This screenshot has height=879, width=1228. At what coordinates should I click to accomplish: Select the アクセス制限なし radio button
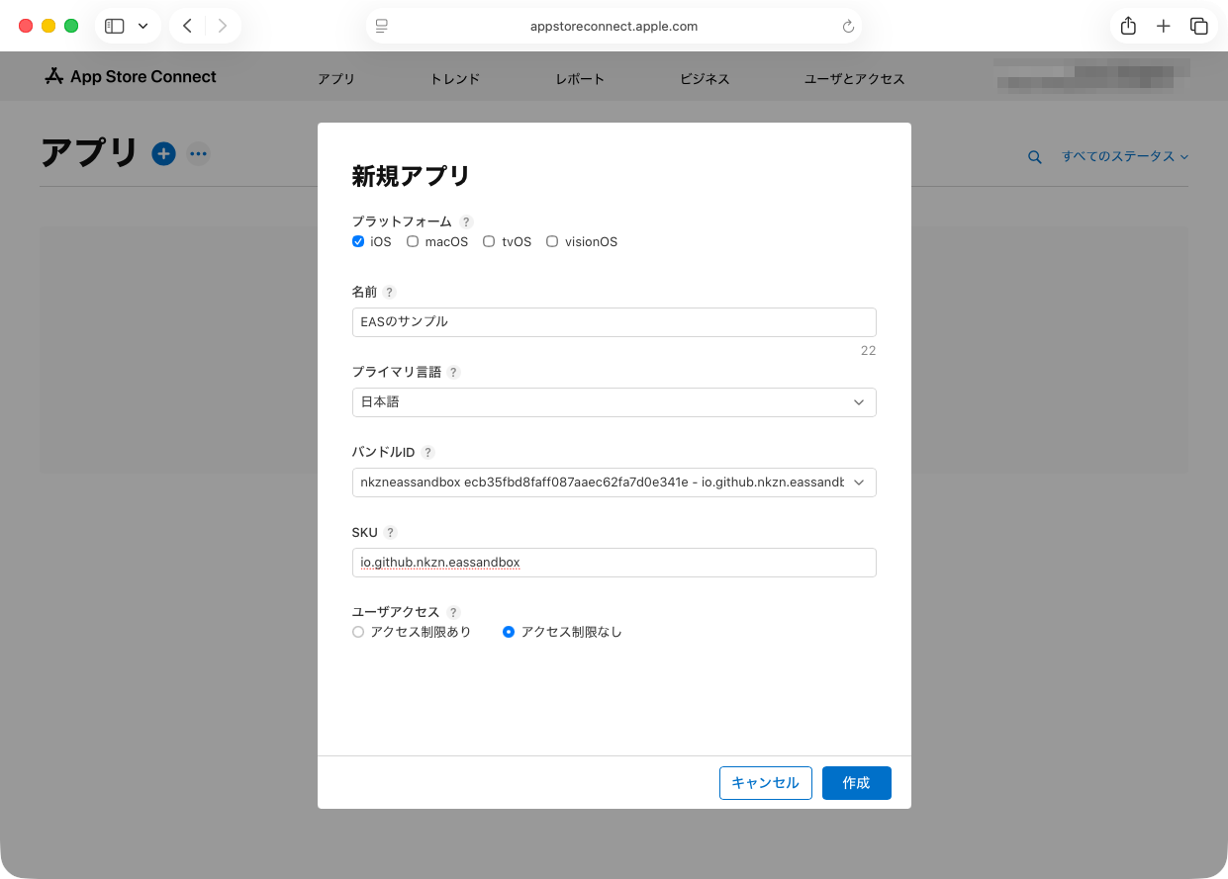pyautogui.click(x=509, y=632)
